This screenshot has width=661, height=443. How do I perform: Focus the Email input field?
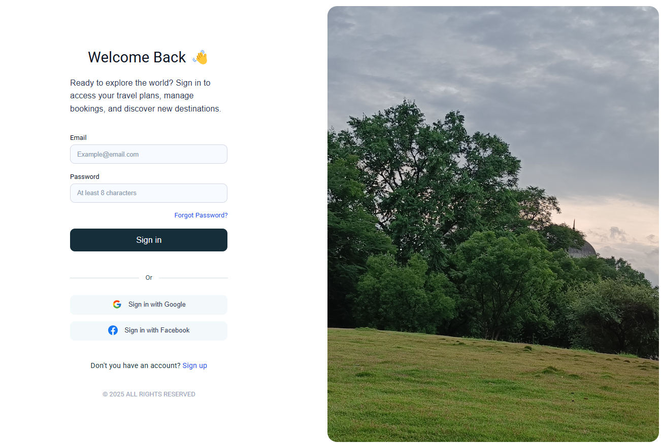point(149,154)
